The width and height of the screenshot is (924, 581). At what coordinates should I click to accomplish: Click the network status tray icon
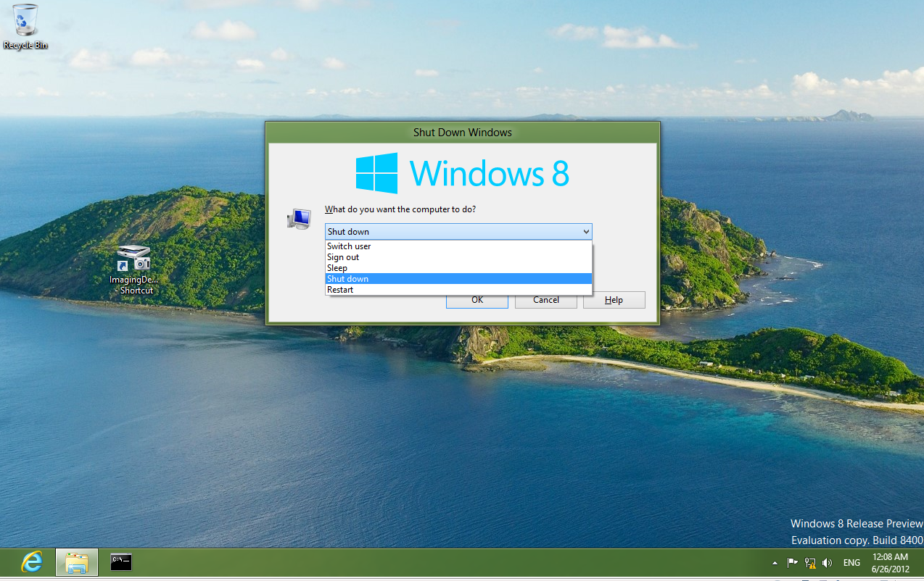809,562
